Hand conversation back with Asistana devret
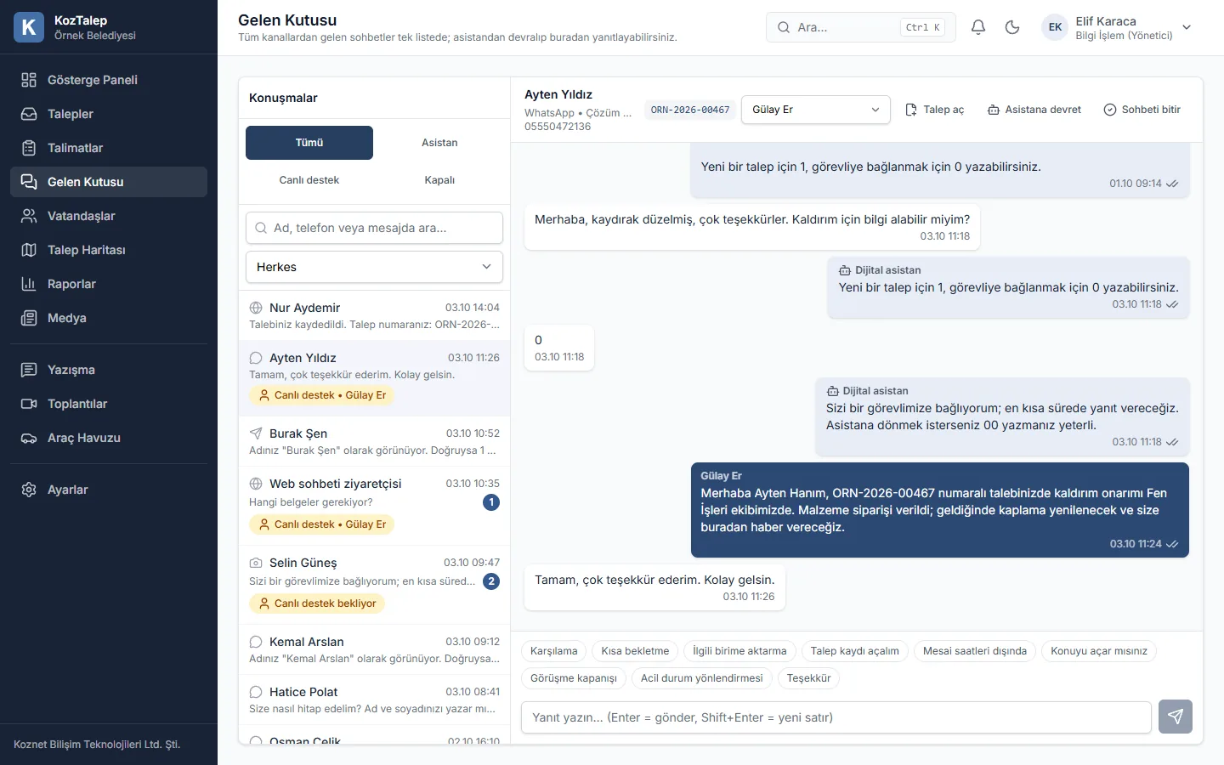Screen dimensions: 1224x765 [1034, 110]
